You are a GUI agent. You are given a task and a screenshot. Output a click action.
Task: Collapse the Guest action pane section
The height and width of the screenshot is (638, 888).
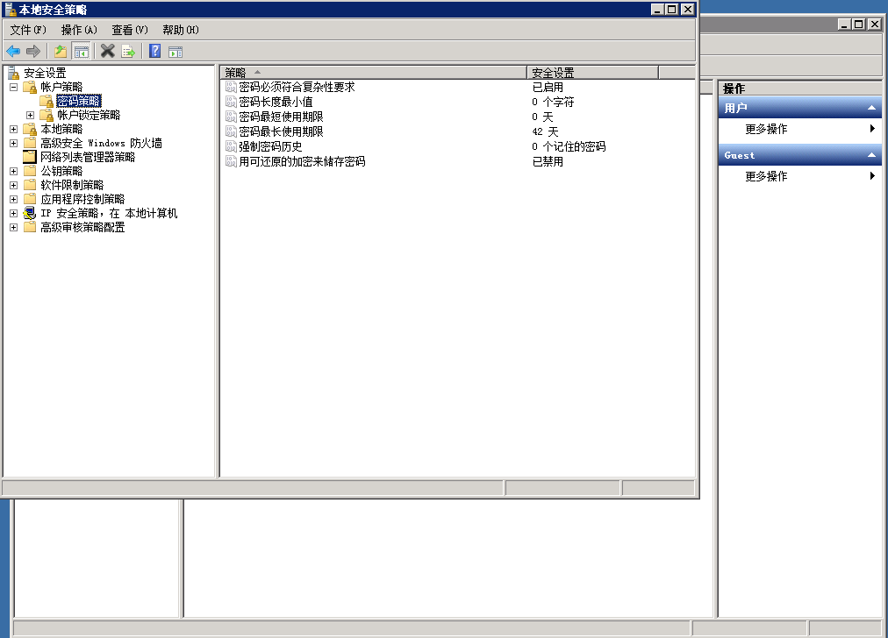click(873, 154)
